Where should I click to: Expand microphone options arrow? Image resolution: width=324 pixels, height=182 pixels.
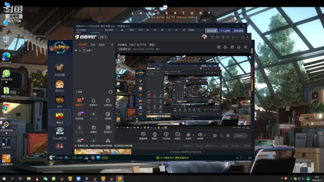point(193,135)
